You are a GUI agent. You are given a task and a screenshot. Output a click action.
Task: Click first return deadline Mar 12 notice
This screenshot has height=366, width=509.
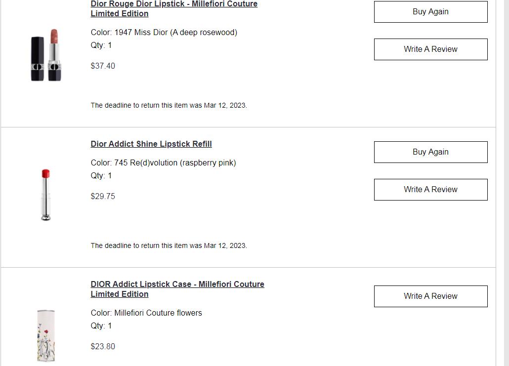169,105
